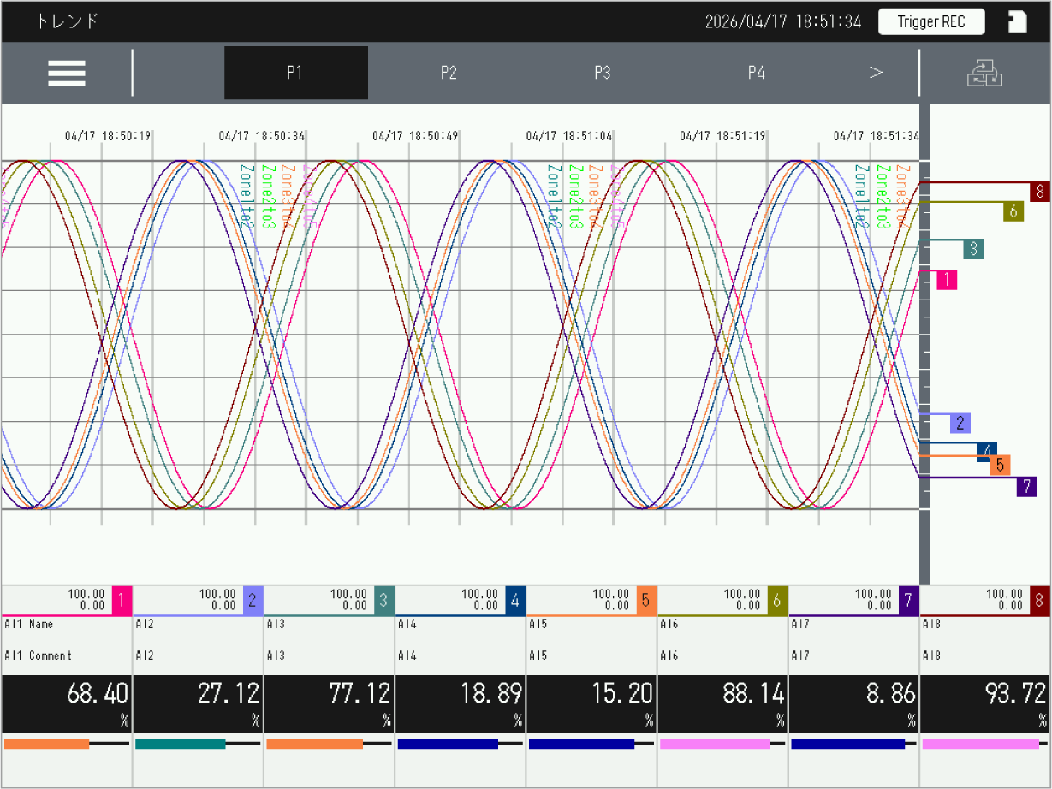This screenshot has height=789, width=1052.
Task: Show next page tabs with arrow
Action: [x=876, y=73]
